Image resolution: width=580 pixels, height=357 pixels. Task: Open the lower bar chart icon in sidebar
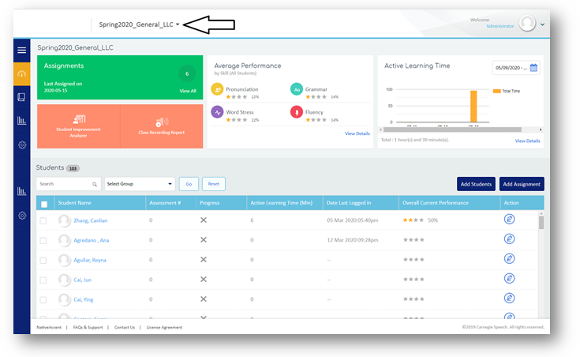pyautogui.click(x=22, y=191)
